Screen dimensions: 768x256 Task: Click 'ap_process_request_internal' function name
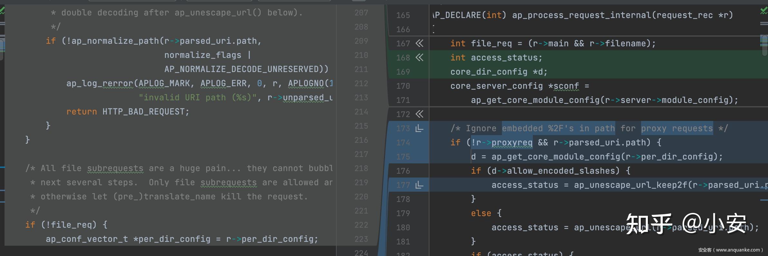(581, 15)
